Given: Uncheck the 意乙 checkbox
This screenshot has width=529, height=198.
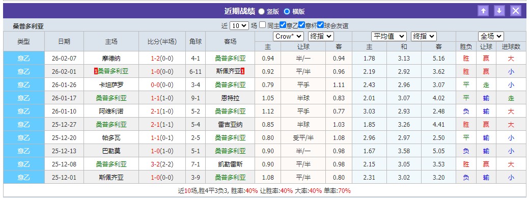Looking at the screenshot, I should tap(283, 25).
